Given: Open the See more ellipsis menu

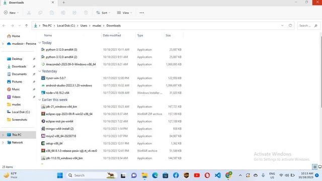Looking at the screenshot, I should [142, 13].
